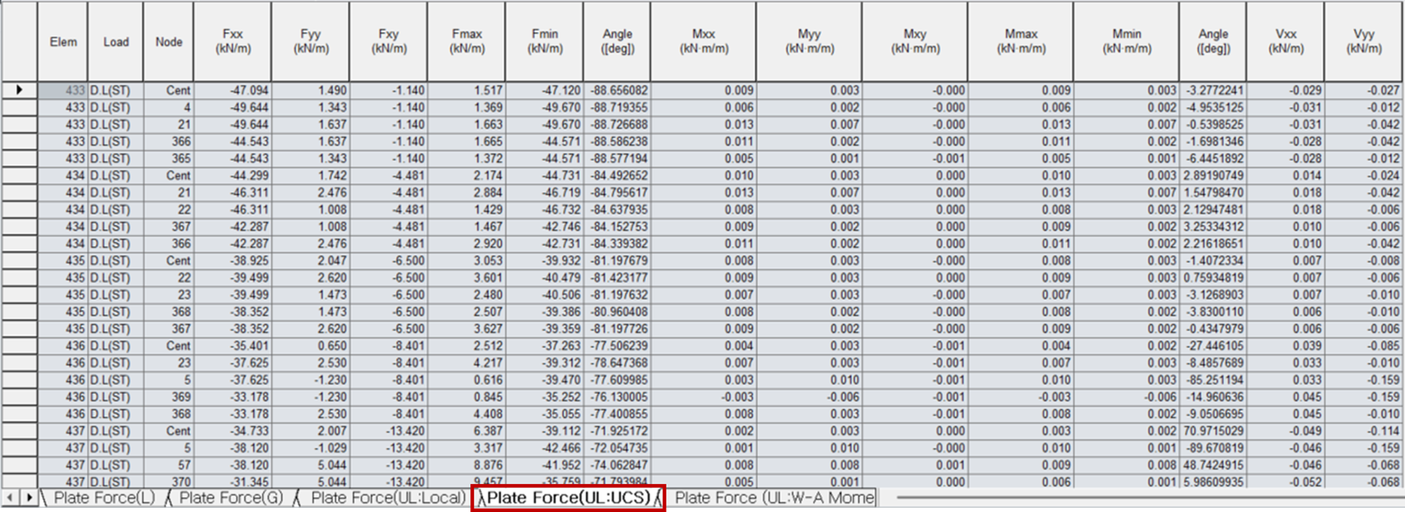Select the Fxx cell containing -47.094

tap(232, 90)
